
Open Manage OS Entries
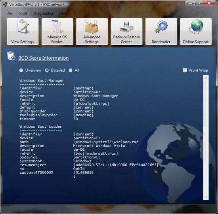tap(57, 31)
